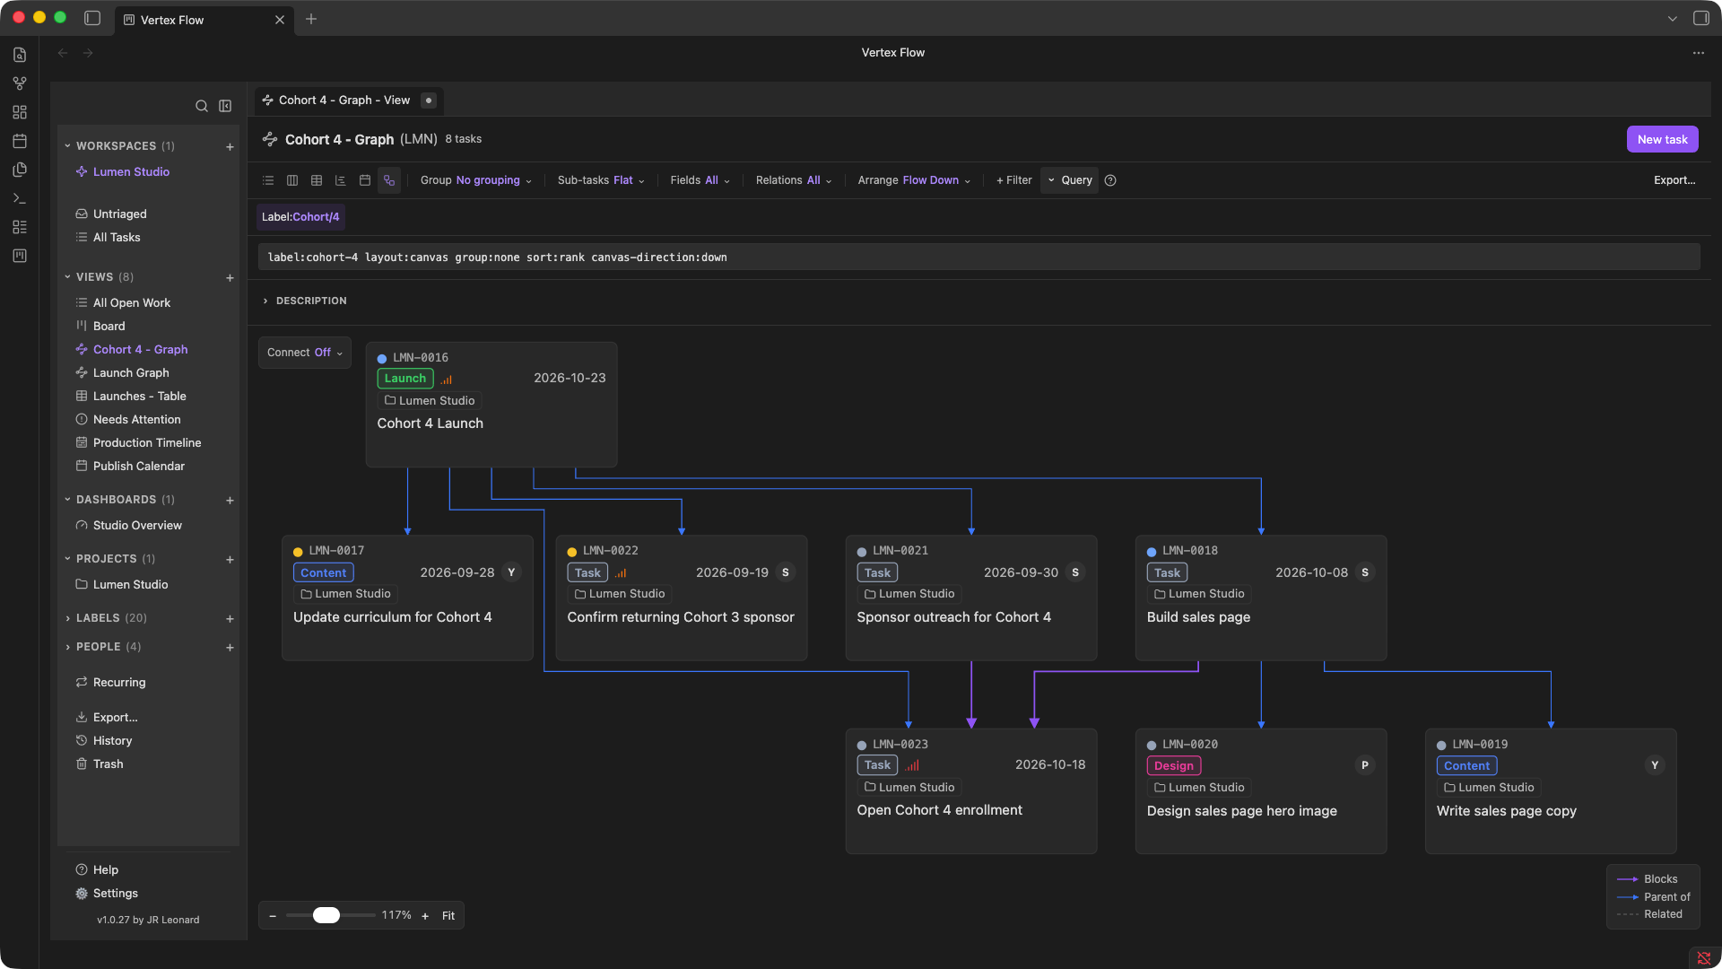Open the Production Timeline view
This screenshot has width=1722, height=969.
click(147, 442)
